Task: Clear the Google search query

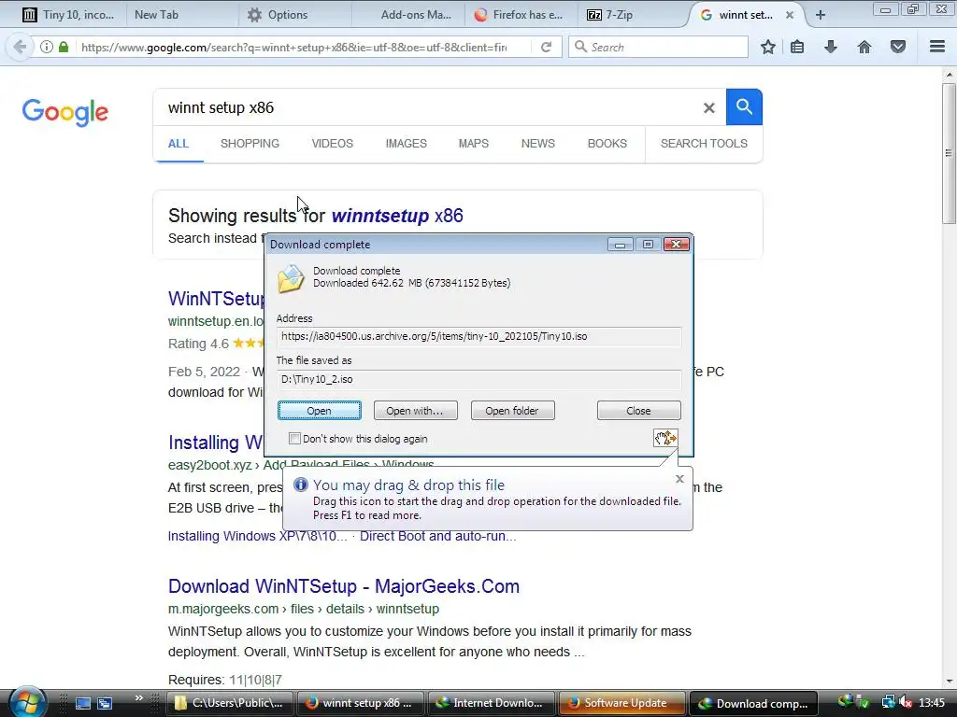Action: tap(708, 108)
